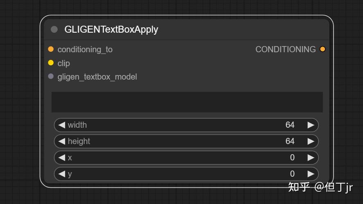
Task: Decrease width with the left arrow
Action: (61, 125)
